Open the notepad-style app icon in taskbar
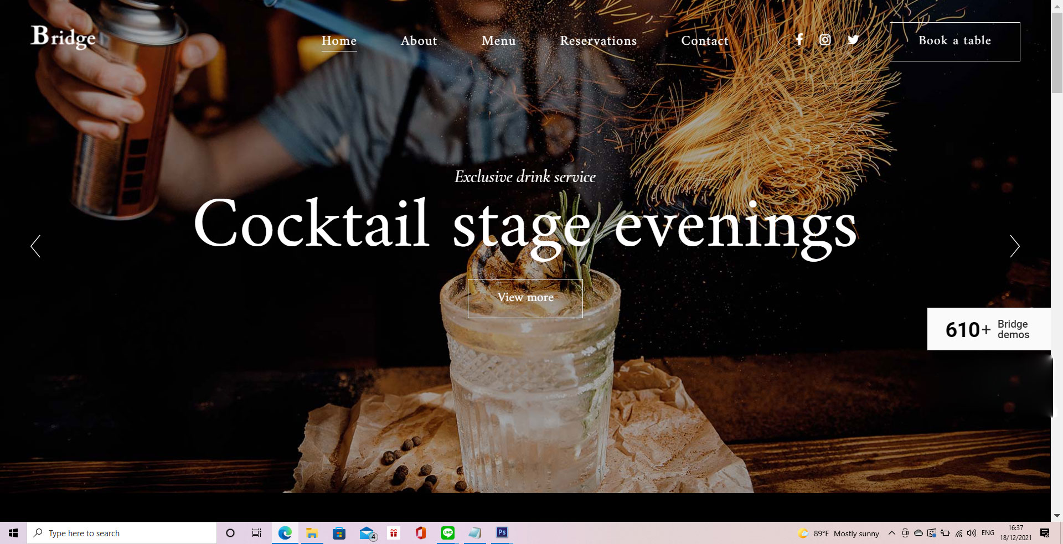Screen dimensions: 1063x544 pyautogui.click(x=474, y=533)
